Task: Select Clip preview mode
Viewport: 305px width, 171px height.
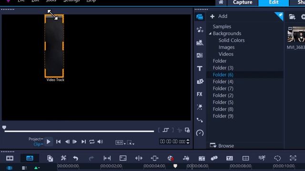Action: (x=38, y=144)
